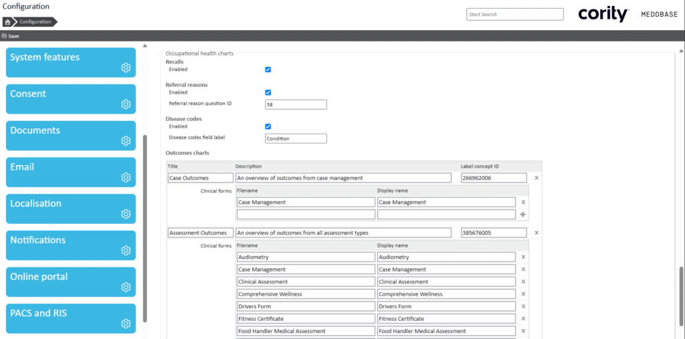Select the Consent section

71,99
